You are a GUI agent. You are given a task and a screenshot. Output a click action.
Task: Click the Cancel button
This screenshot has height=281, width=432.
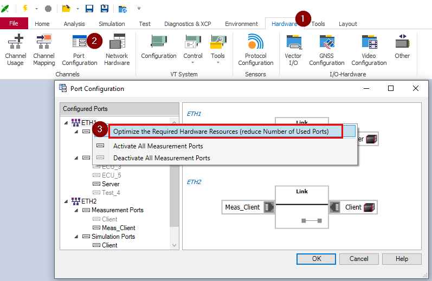point(359,259)
